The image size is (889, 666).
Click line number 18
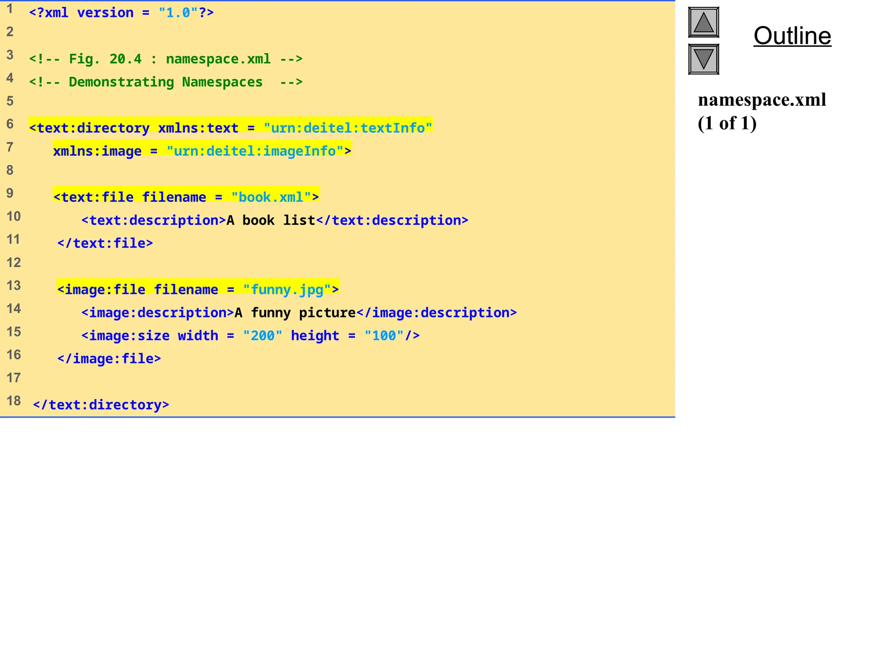click(13, 401)
